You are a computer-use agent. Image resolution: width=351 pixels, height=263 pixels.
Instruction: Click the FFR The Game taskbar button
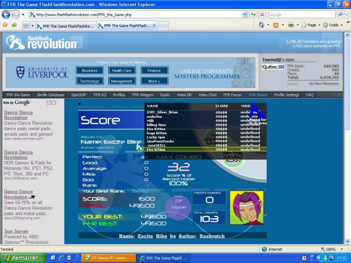(x=163, y=258)
